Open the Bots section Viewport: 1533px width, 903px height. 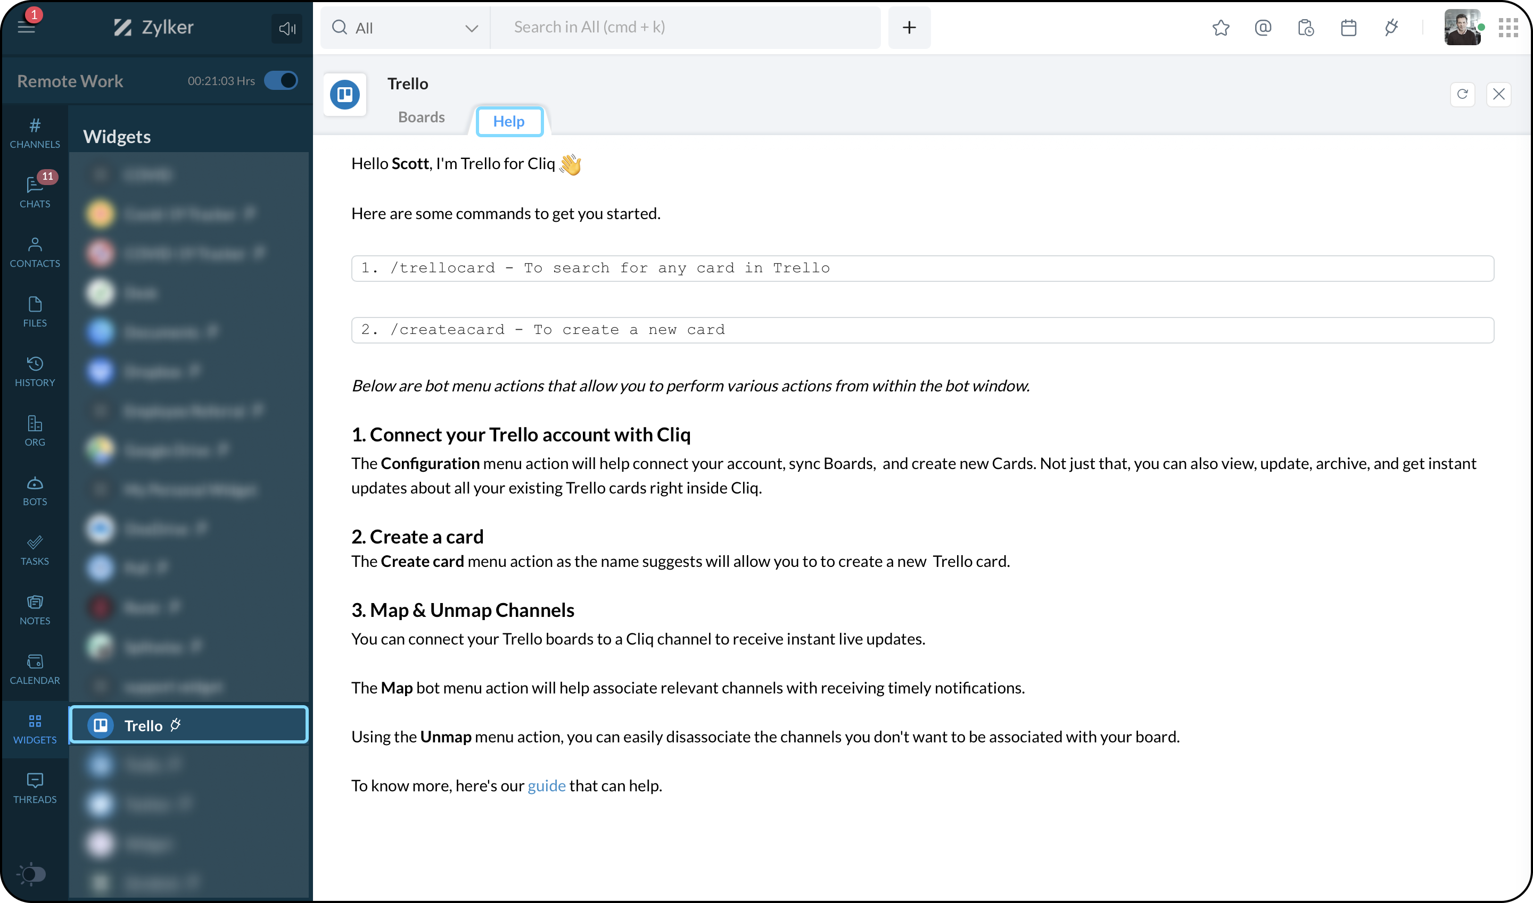(35, 490)
